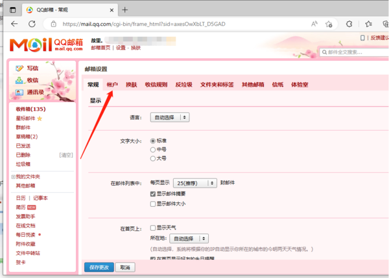This screenshot has width=389, height=278.
Task: Open the 文件夹和标签 tab
Action: [x=217, y=85]
